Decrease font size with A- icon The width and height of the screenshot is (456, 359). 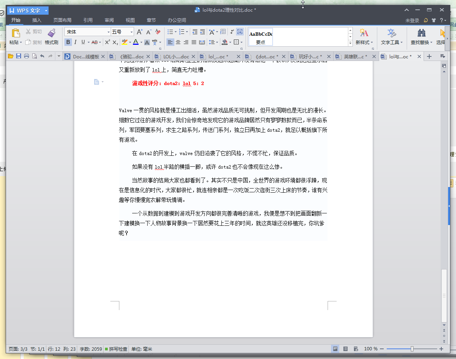[149, 32]
